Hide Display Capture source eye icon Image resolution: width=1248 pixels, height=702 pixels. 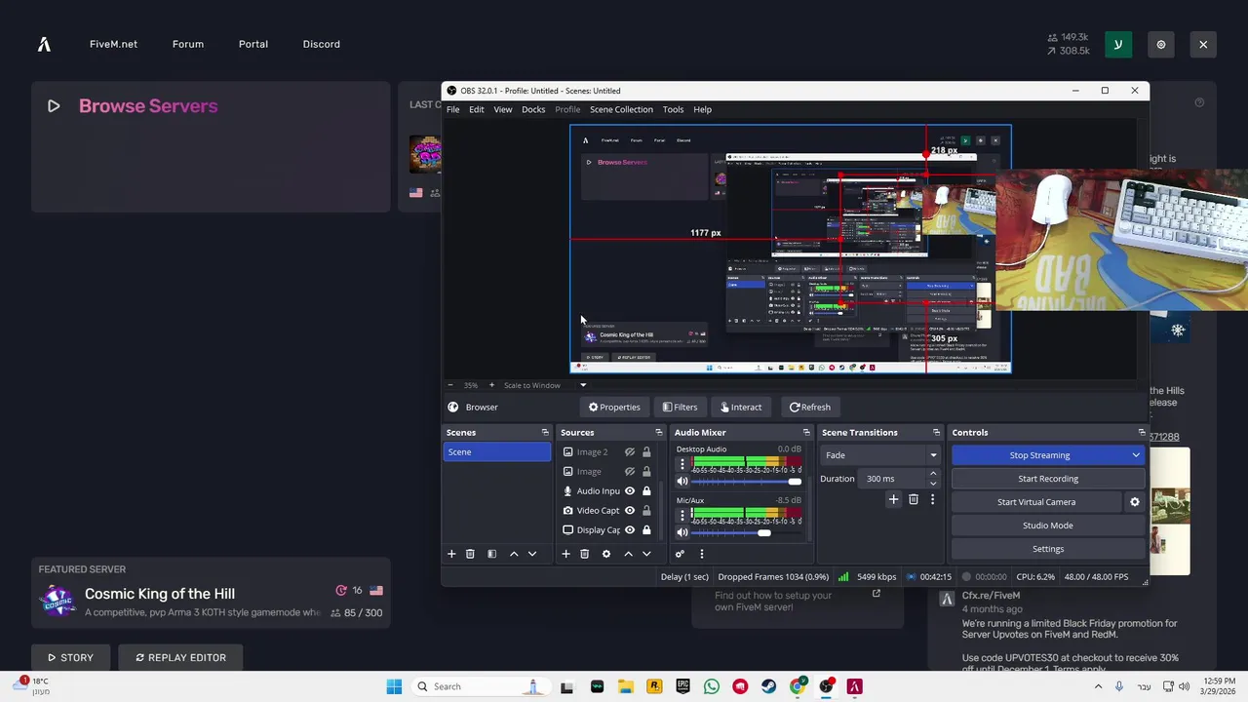pyautogui.click(x=630, y=529)
